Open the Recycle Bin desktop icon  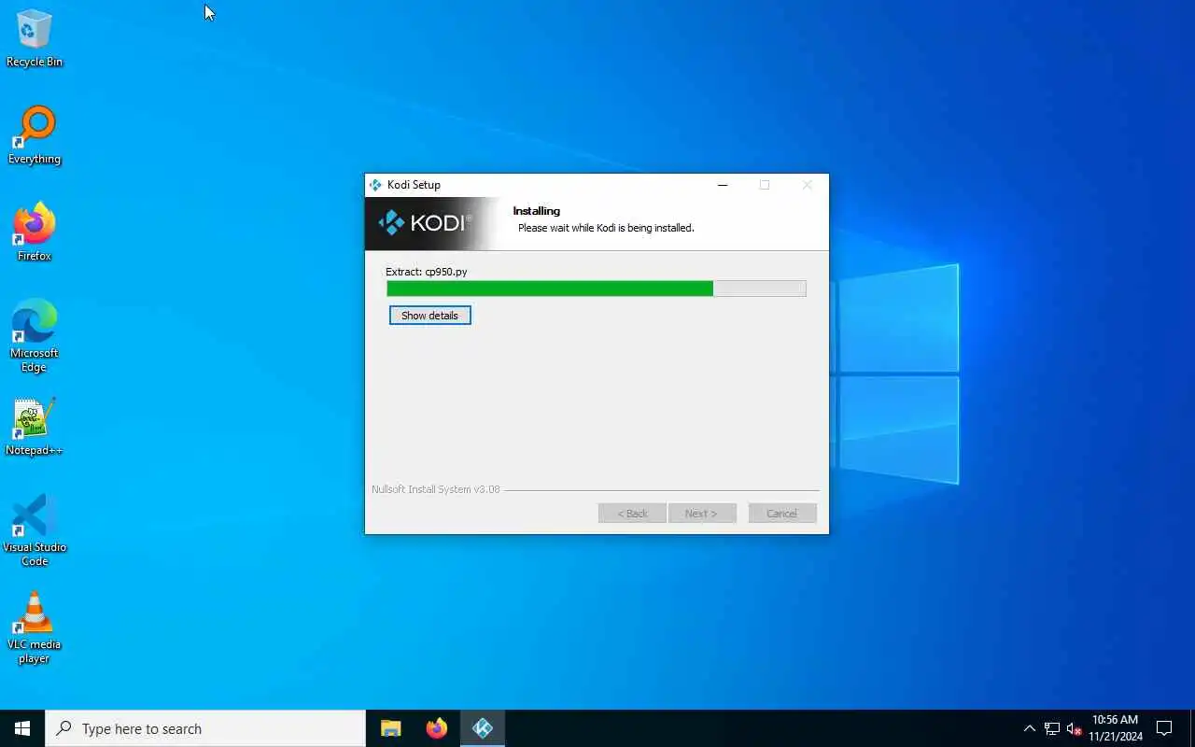point(35,38)
